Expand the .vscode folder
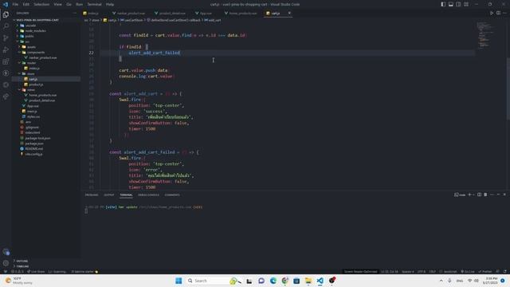 31,26
